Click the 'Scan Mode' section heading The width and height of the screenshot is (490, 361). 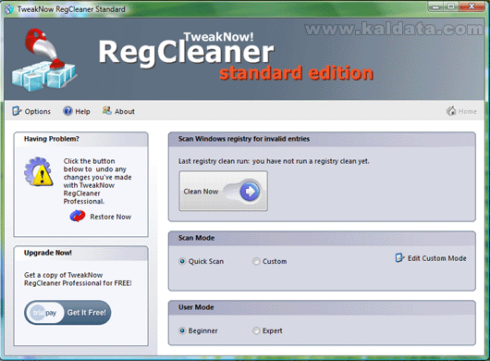[x=196, y=238]
